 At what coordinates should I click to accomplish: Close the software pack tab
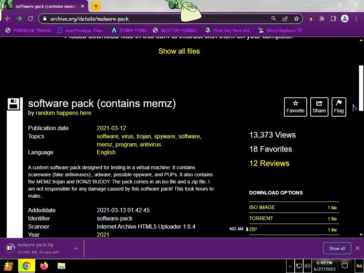82,6
